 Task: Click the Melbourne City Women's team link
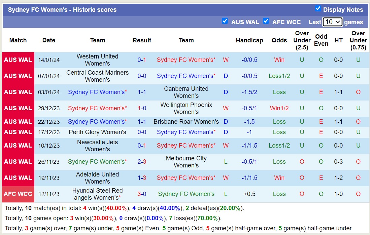click(x=186, y=161)
